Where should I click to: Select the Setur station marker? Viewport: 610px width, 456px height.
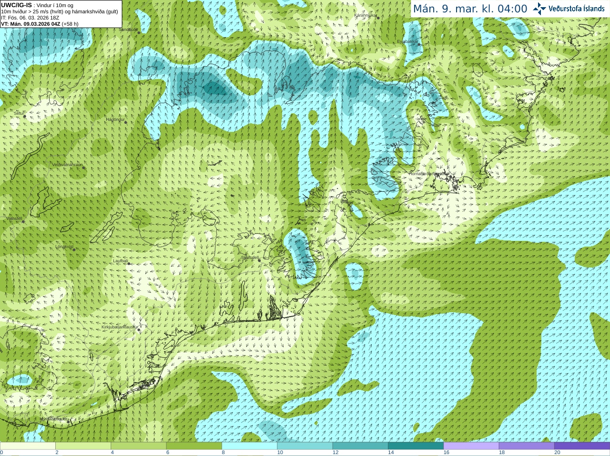click(x=25, y=117)
